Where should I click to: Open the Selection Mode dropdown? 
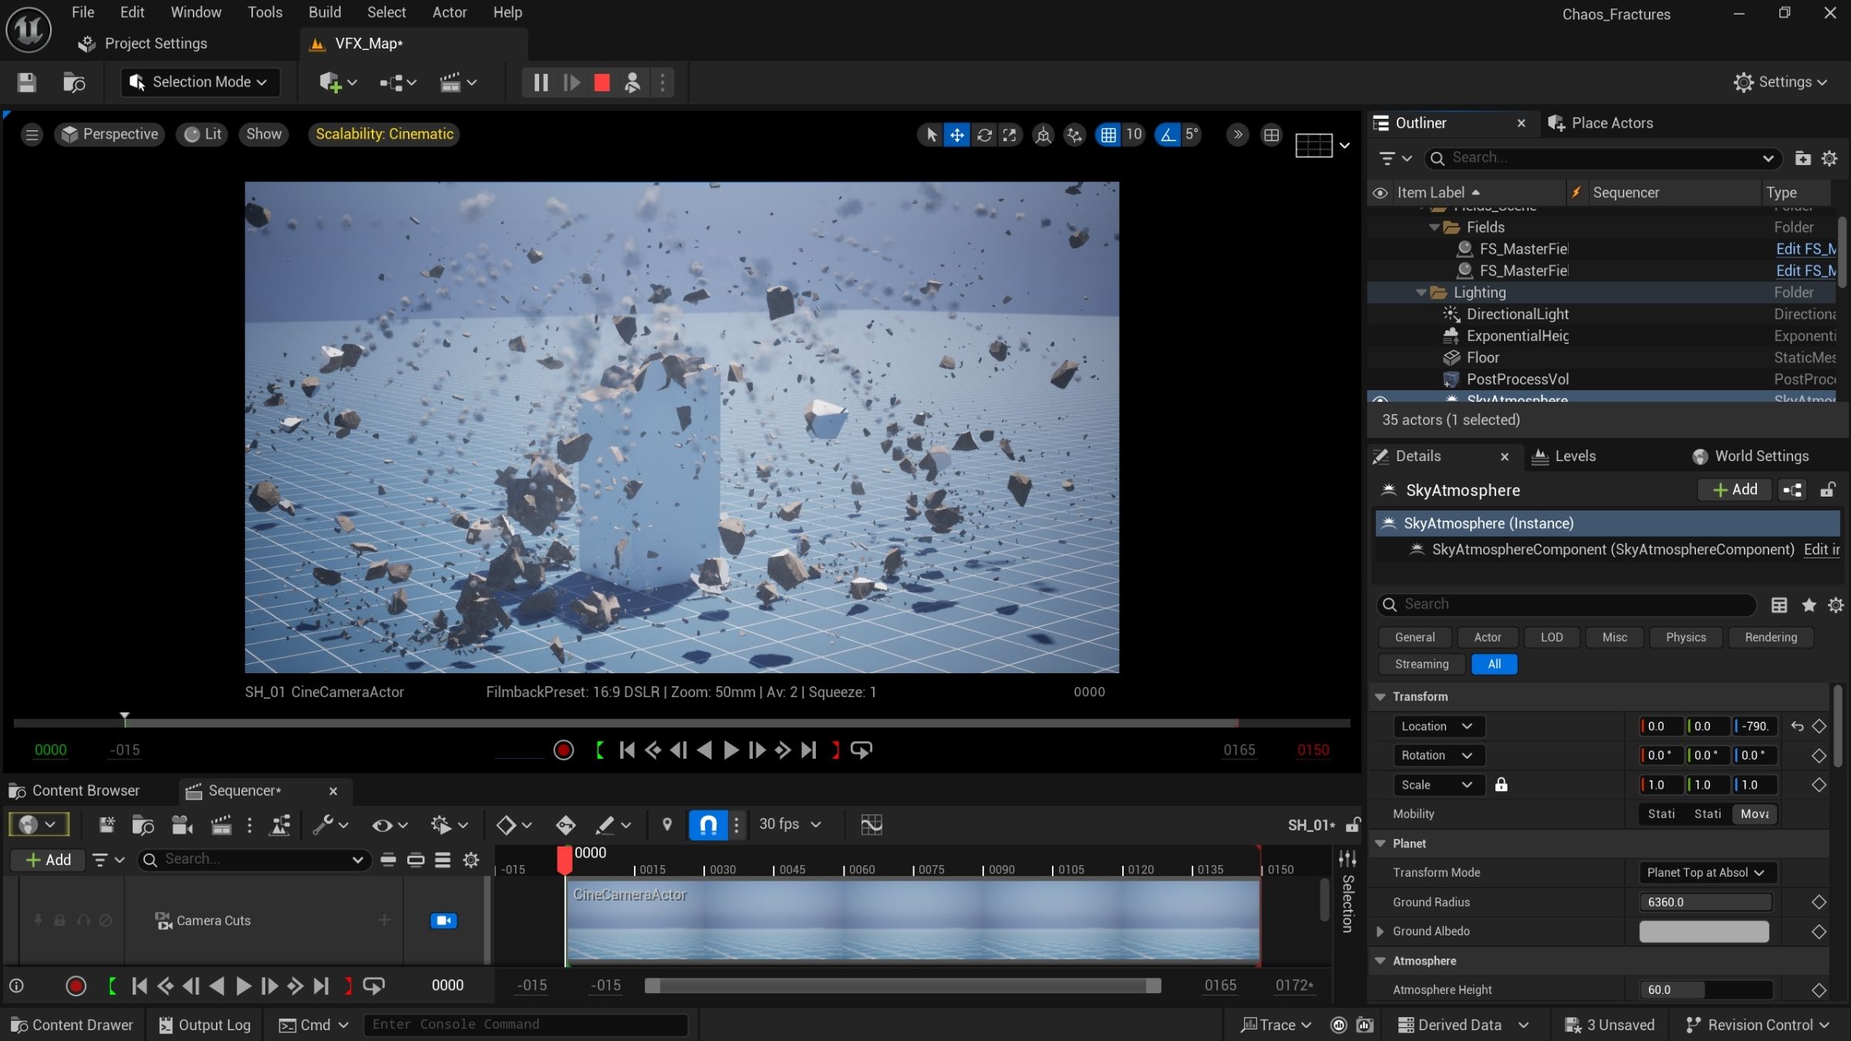click(200, 83)
